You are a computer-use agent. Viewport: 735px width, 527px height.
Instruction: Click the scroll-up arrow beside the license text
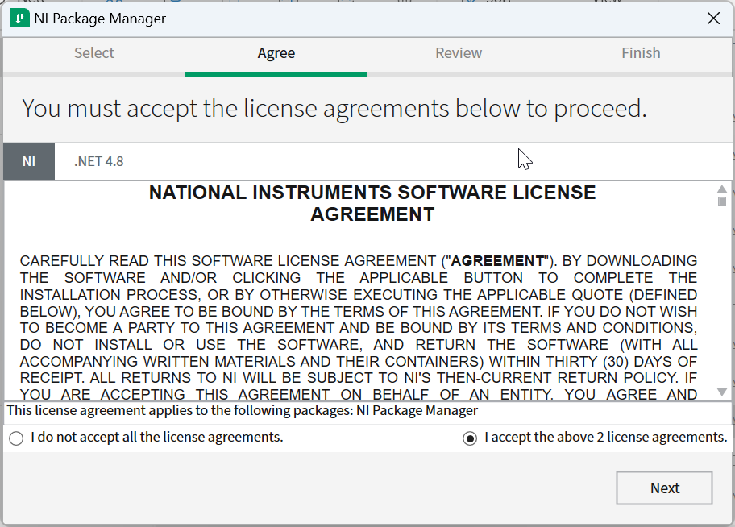(723, 191)
